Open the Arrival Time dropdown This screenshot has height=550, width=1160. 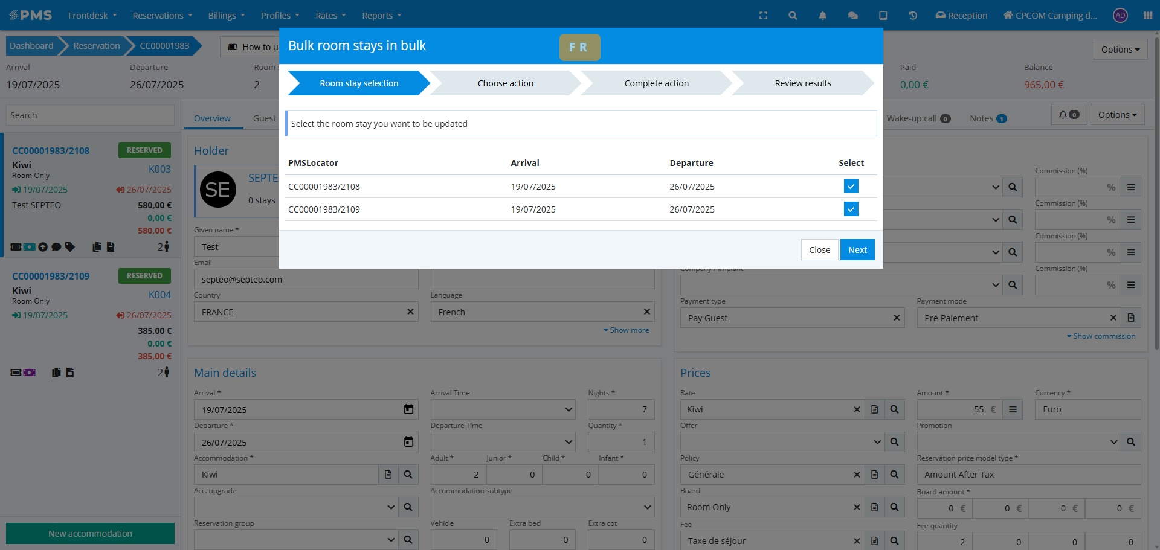pos(503,409)
